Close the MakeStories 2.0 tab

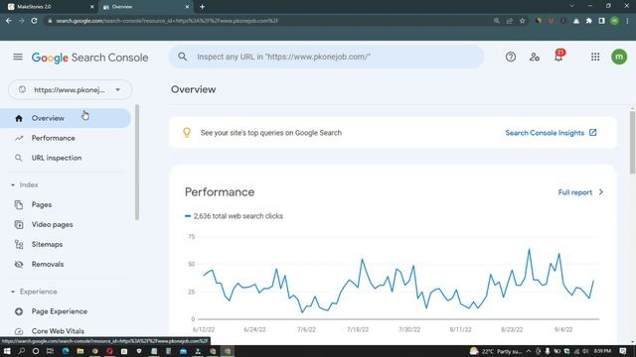click(x=92, y=7)
